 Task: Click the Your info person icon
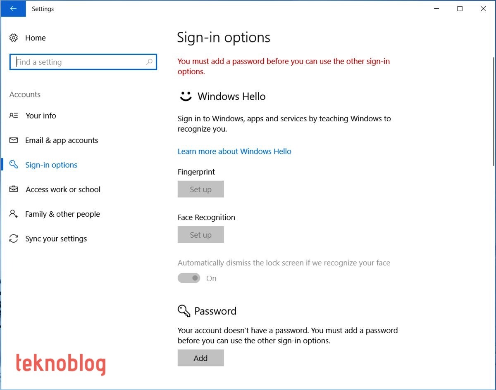click(14, 116)
